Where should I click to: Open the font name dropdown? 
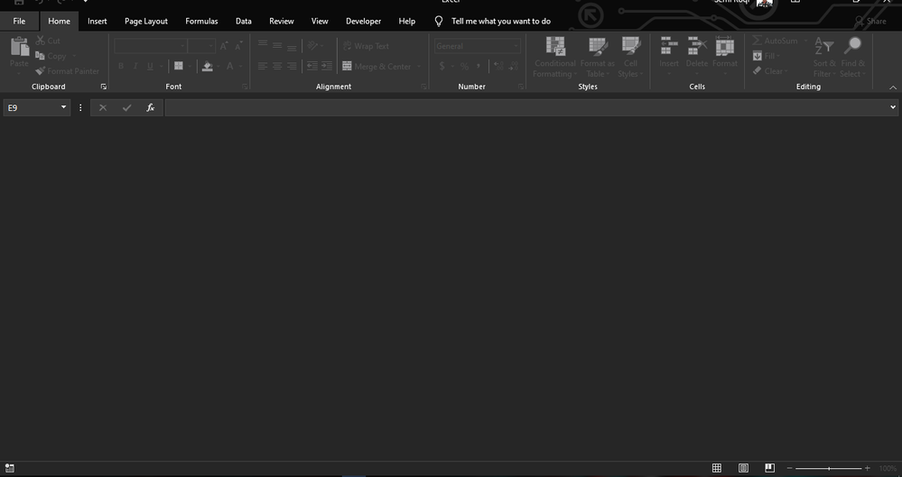point(182,46)
